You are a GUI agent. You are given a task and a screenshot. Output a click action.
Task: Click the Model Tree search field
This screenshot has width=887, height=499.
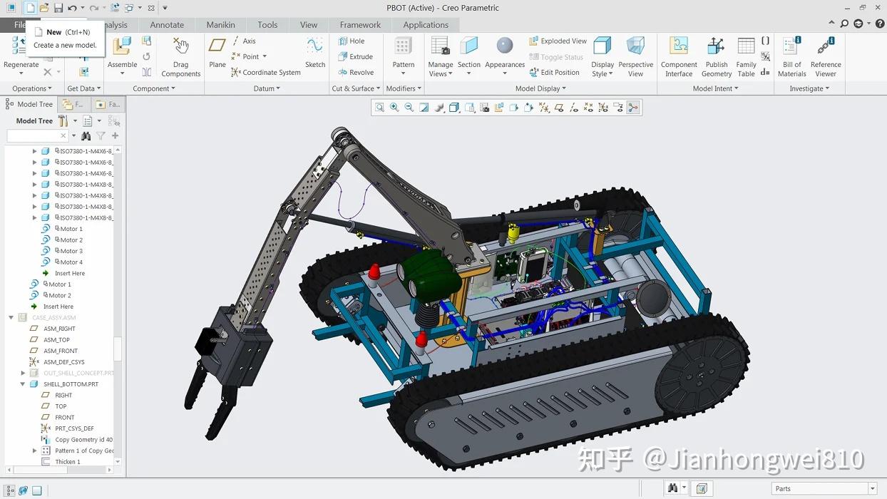[36, 135]
